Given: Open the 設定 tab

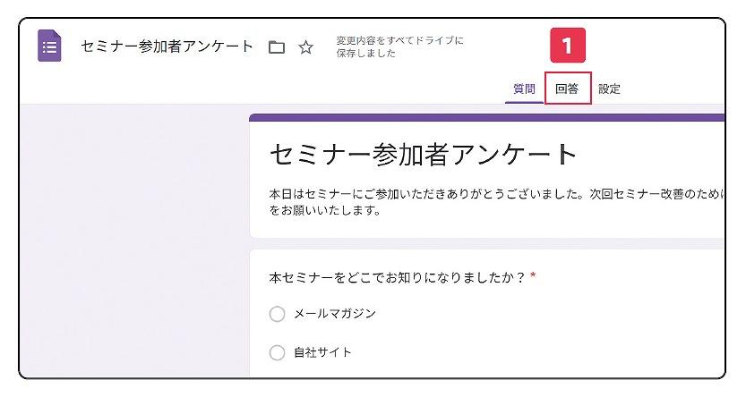Looking at the screenshot, I should [609, 89].
